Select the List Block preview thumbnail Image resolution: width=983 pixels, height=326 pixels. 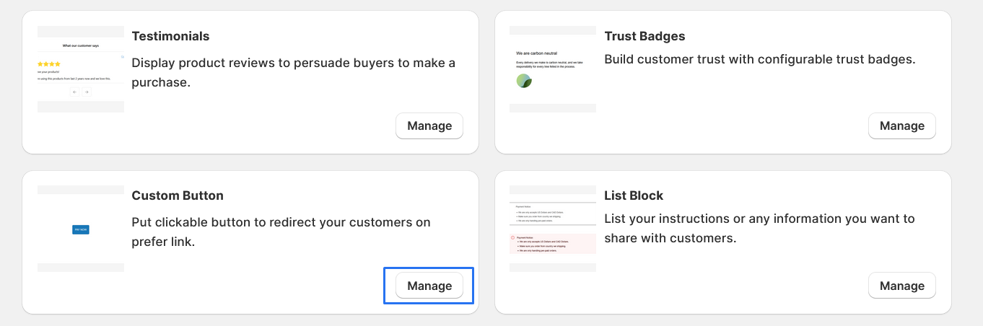[x=553, y=229]
